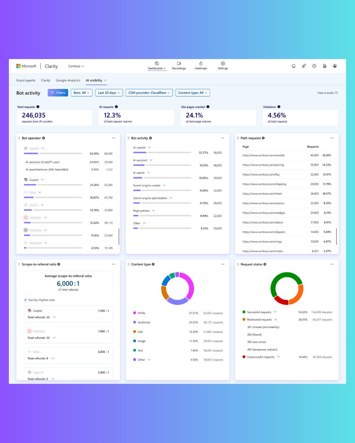This screenshot has width=355, height=443.
Task: Open the ellipsis menu on Content type card
Action: [x=223, y=264]
